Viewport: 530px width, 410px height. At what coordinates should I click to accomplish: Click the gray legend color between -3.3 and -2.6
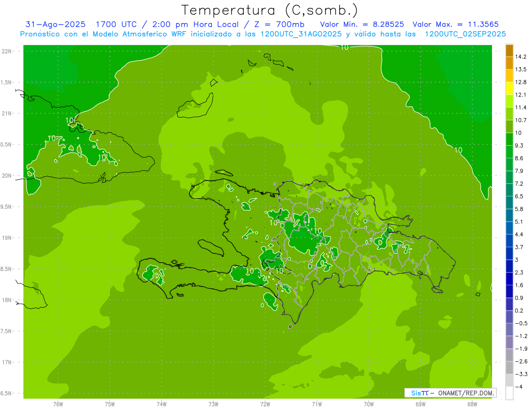pos(509,368)
